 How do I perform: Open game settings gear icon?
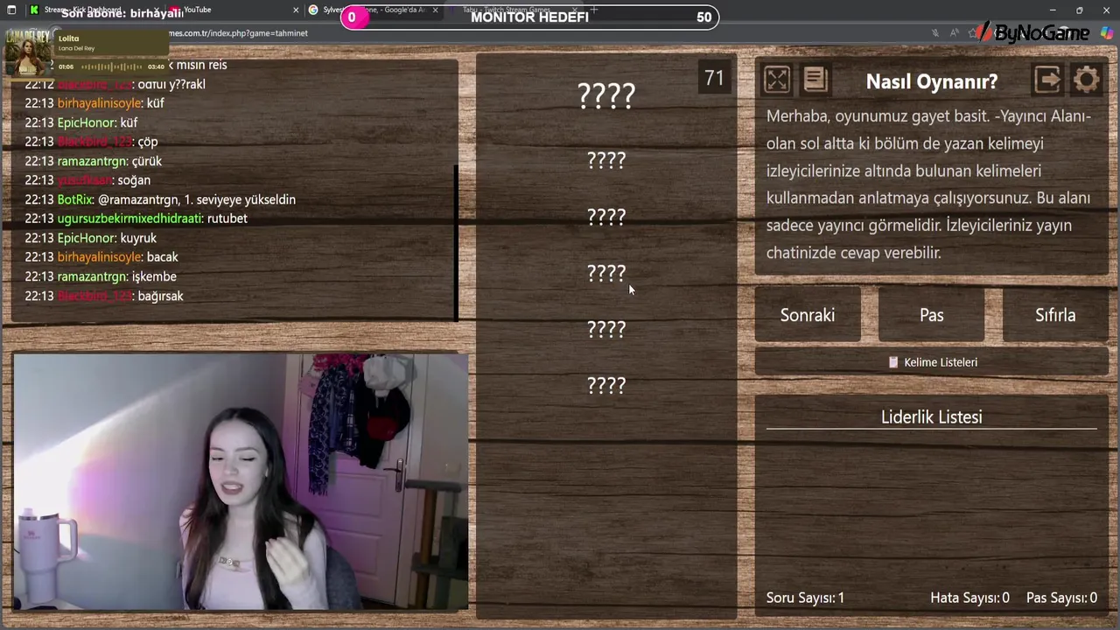click(x=1086, y=80)
